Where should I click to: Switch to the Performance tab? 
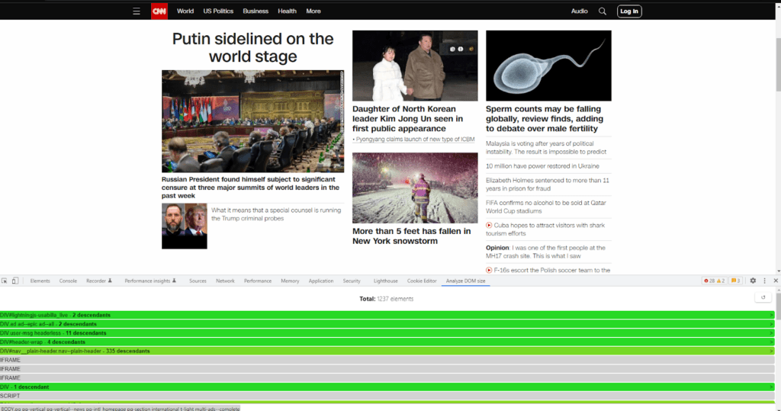coord(258,281)
